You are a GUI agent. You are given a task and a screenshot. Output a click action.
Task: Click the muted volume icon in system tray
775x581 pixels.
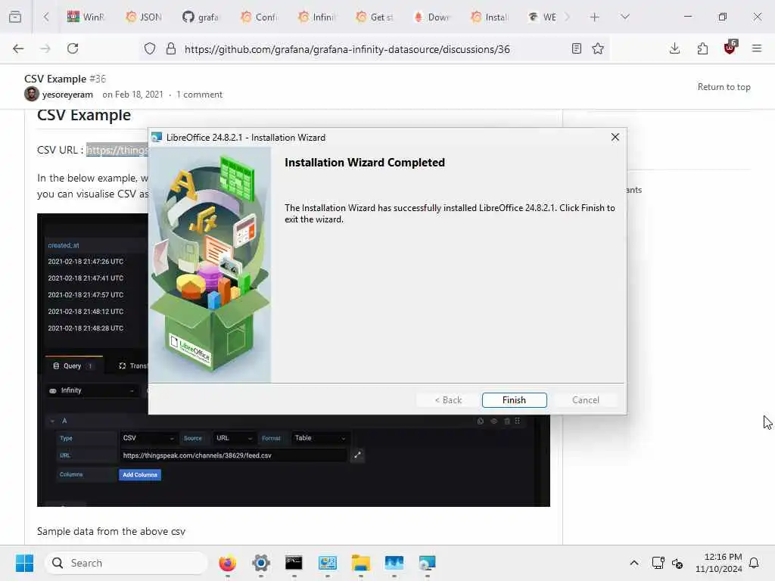[x=677, y=563]
